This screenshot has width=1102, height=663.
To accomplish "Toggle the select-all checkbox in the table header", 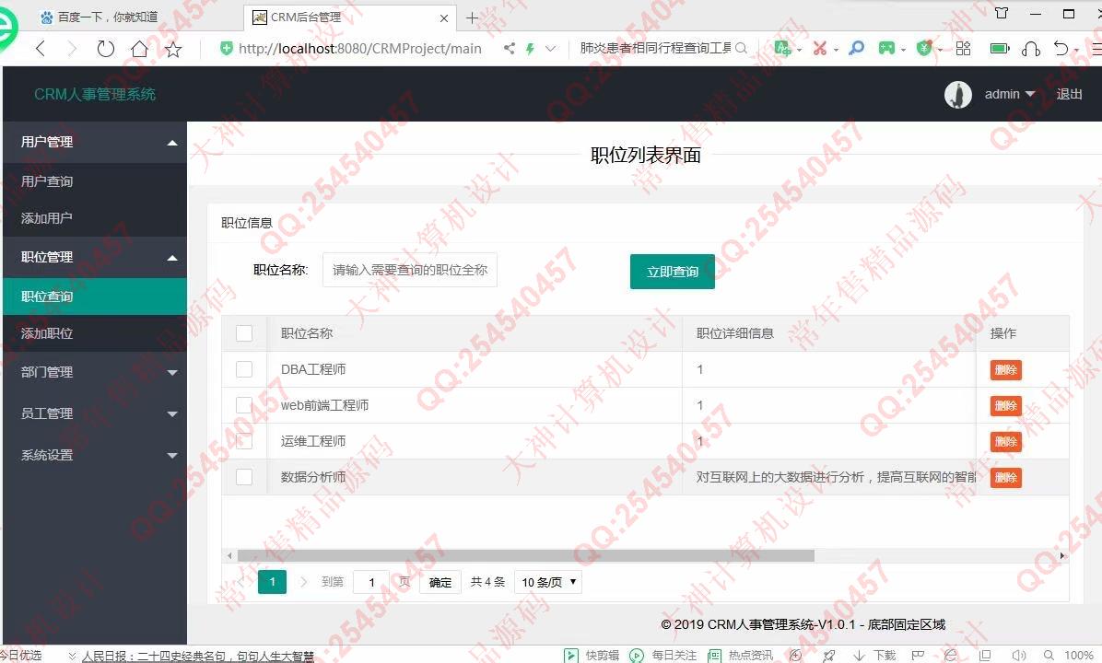I will click(244, 333).
